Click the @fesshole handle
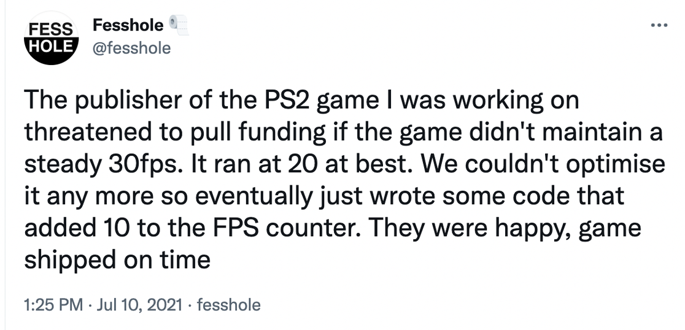The image size is (685, 330). click(x=131, y=47)
